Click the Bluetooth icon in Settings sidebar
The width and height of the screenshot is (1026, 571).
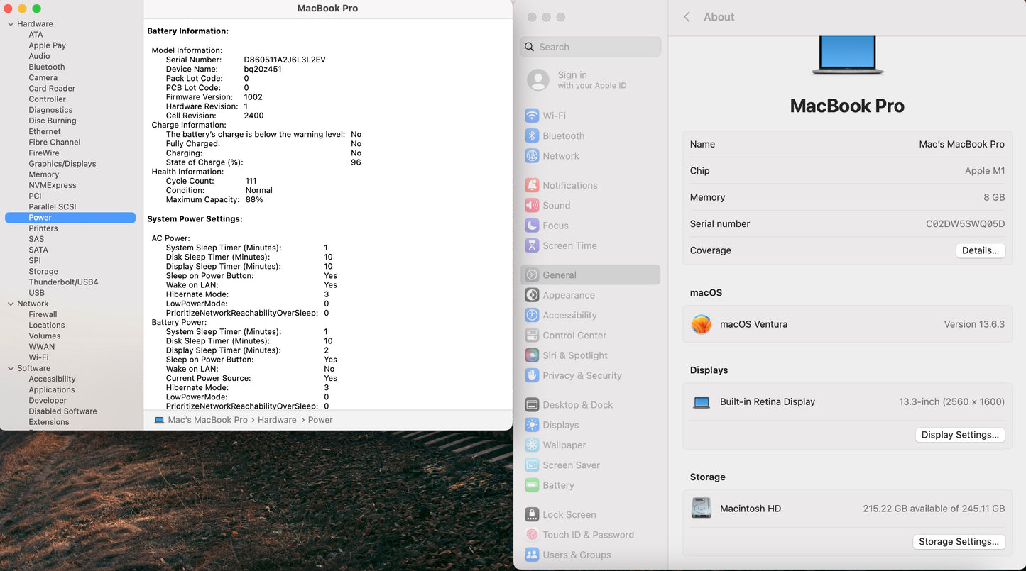pos(531,135)
